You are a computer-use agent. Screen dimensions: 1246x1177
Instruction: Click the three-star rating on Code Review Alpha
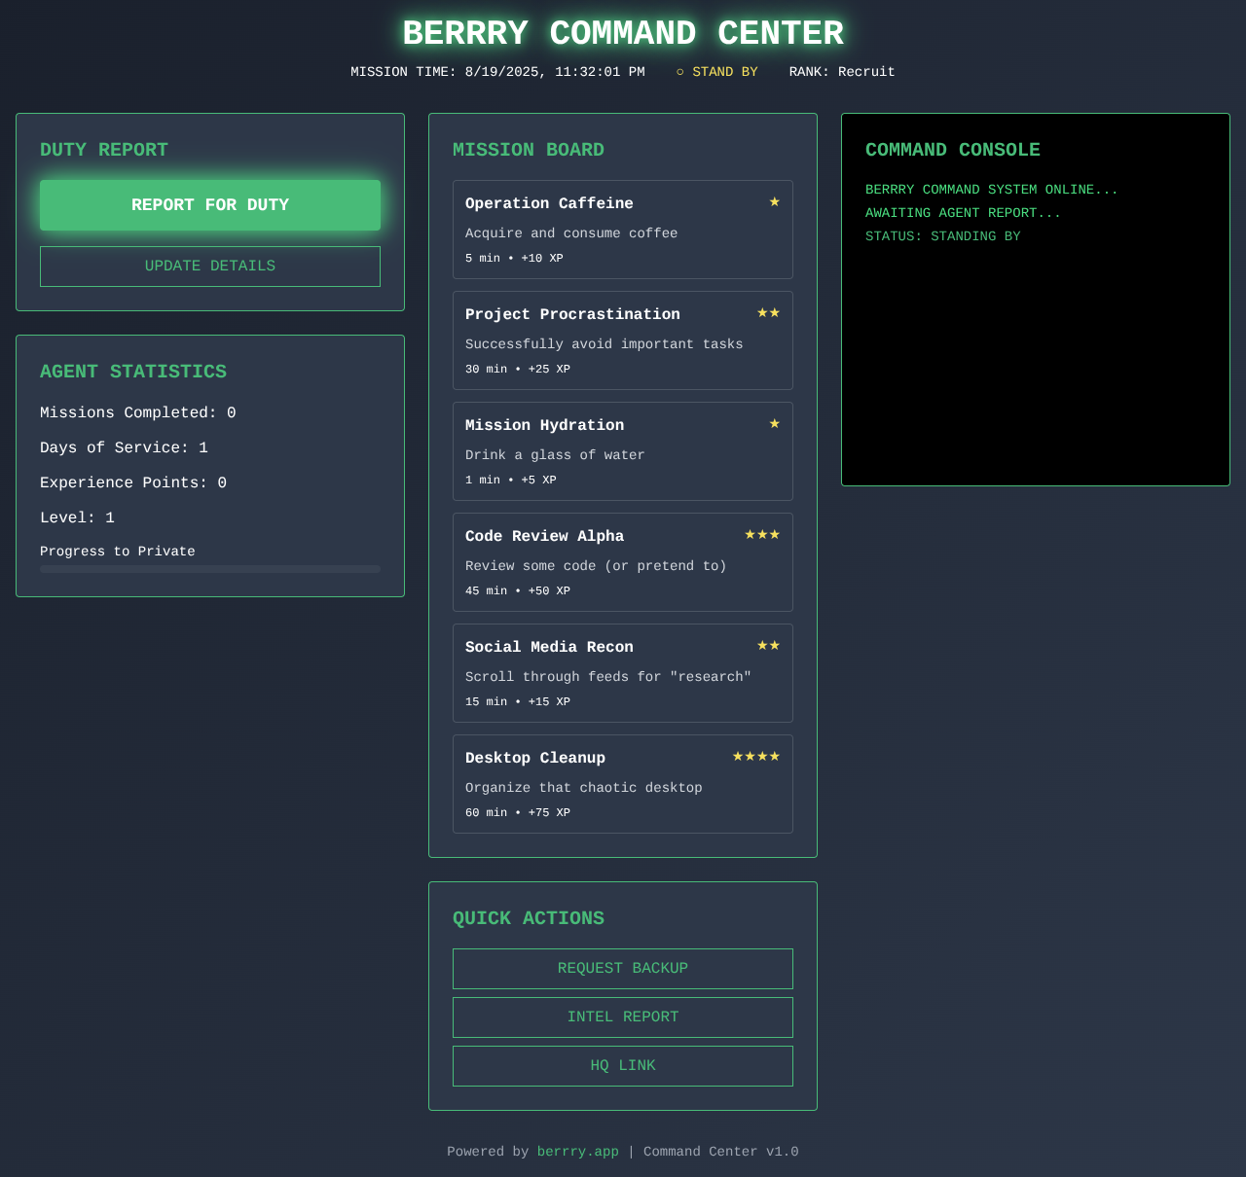[760, 534]
